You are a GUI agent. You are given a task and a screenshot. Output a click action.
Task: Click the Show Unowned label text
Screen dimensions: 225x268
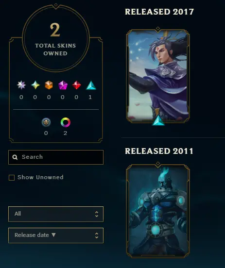40,177
